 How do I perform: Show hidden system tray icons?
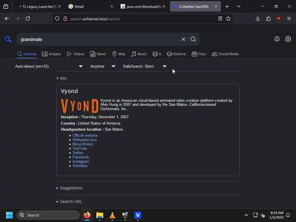tap(246, 215)
